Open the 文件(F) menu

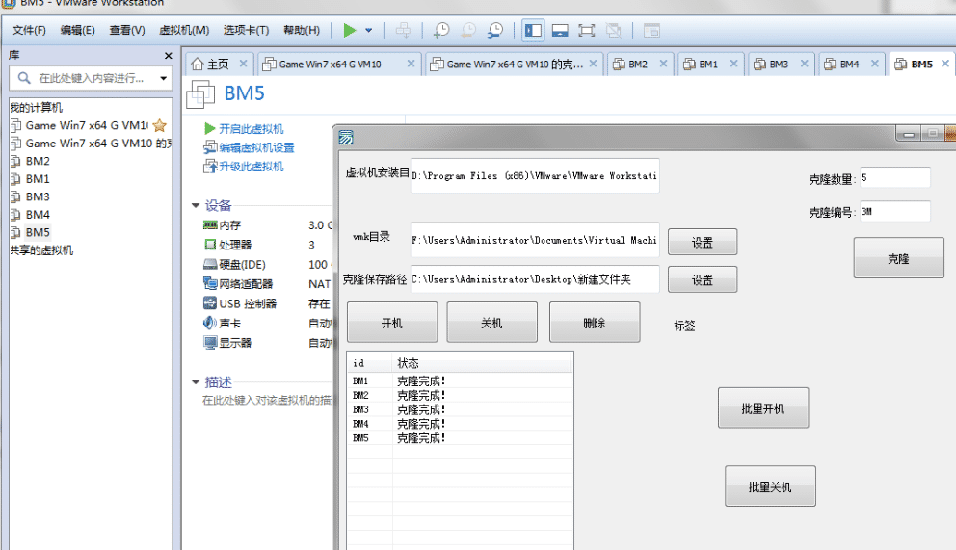[x=29, y=31]
